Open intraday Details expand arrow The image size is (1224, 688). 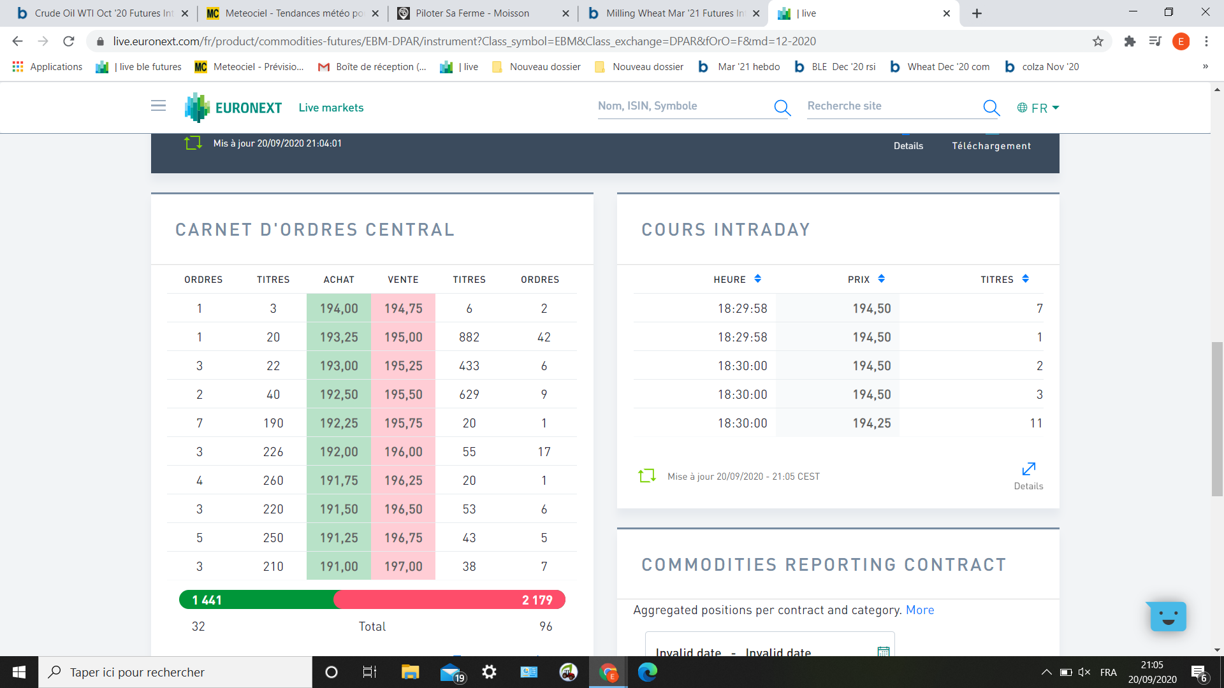pyautogui.click(x=1028, y=469)
